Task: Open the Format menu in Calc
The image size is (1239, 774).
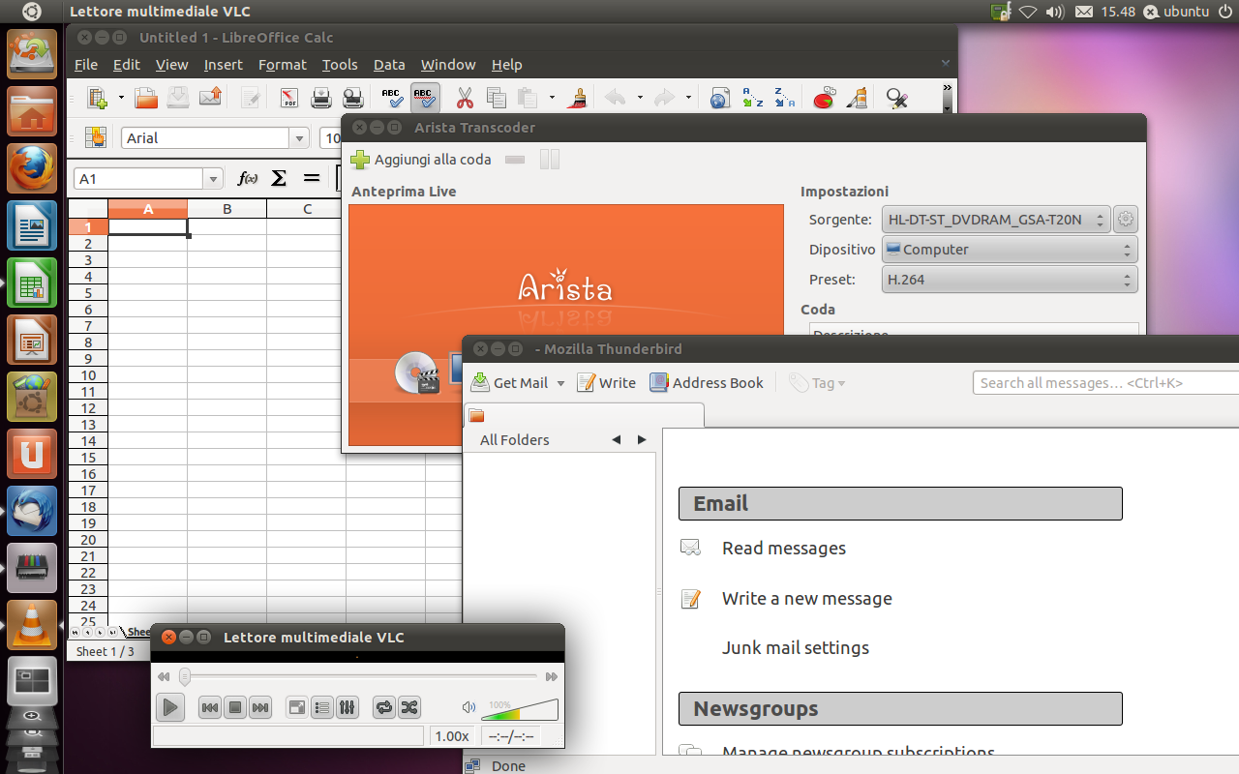Action: 282,65
